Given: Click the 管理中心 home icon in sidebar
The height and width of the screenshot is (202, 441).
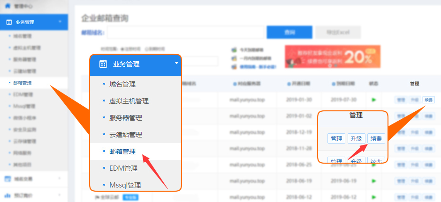Looking at the screenshot, I should [8, 7].
